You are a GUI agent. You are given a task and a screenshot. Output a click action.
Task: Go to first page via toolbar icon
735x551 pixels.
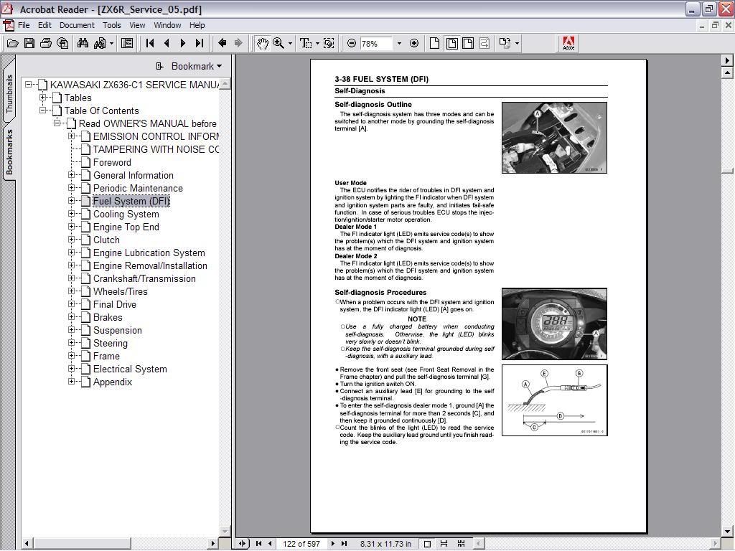pyautogui.click(x=150, y=44)
